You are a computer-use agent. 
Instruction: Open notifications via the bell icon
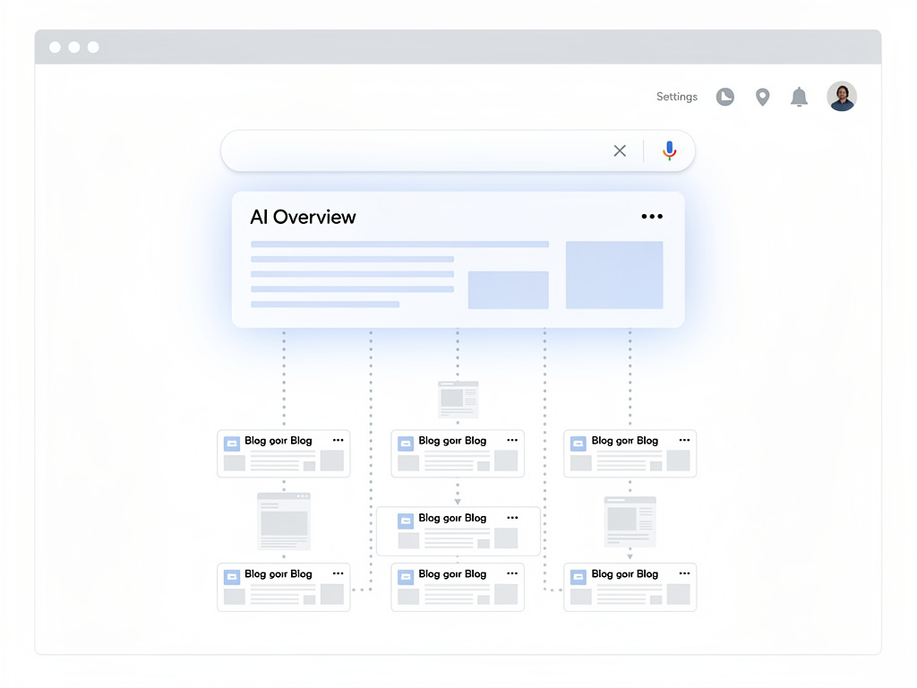799,96
